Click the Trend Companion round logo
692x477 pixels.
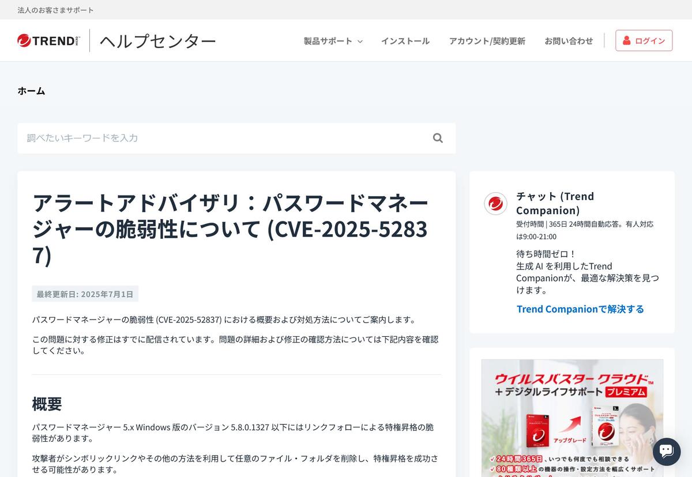[495, 203]
